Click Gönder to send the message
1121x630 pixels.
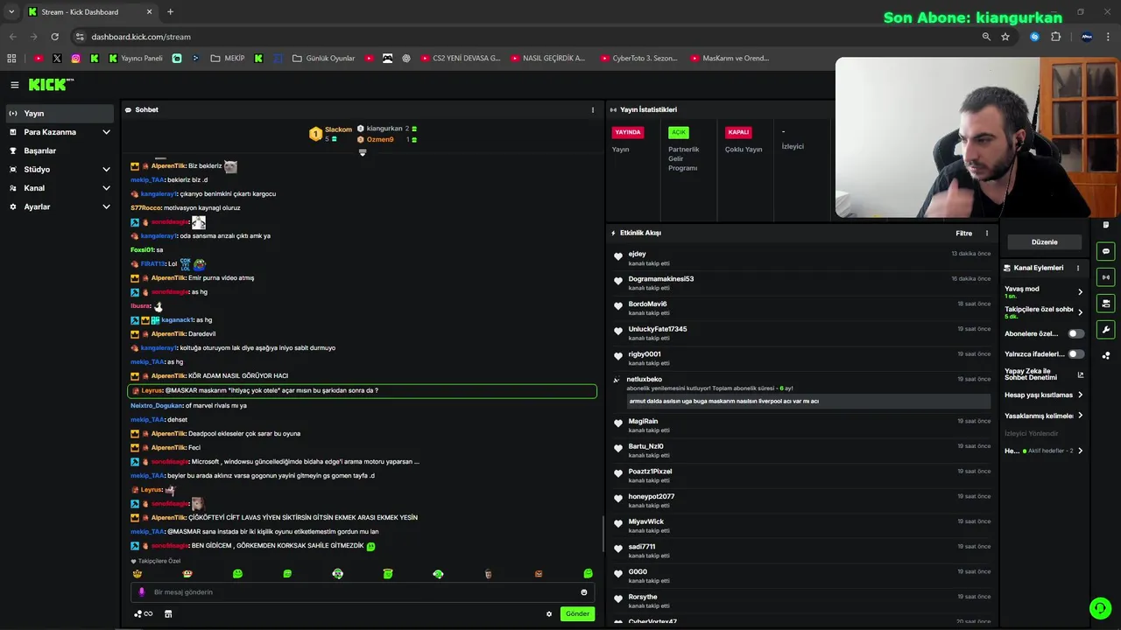pos(577,614)
